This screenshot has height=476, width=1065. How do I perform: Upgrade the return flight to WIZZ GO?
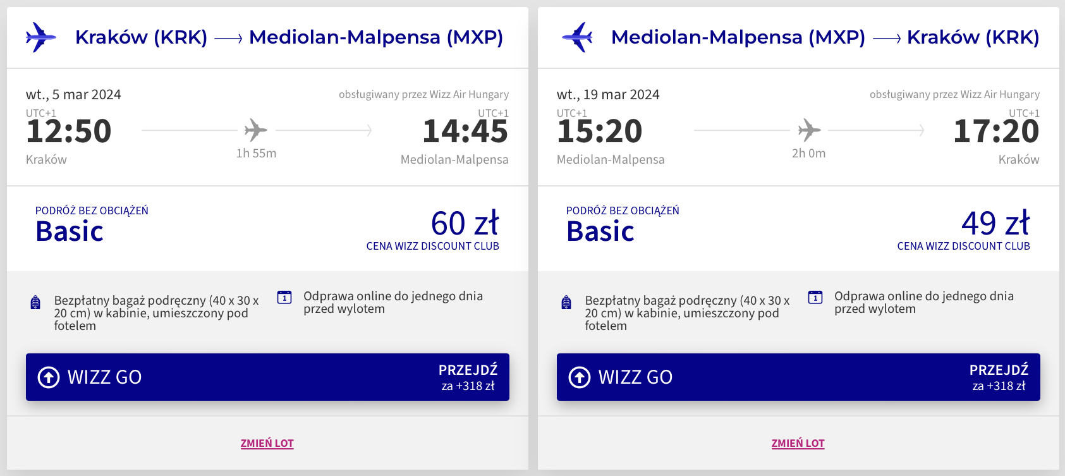(x=798, y=377)
